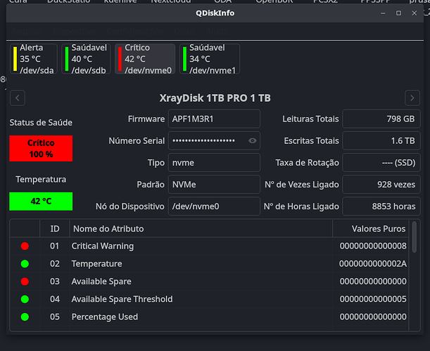Click the Nº de Horas Ligado value
The width and height of the screenshot is (430, 351).
381,206
